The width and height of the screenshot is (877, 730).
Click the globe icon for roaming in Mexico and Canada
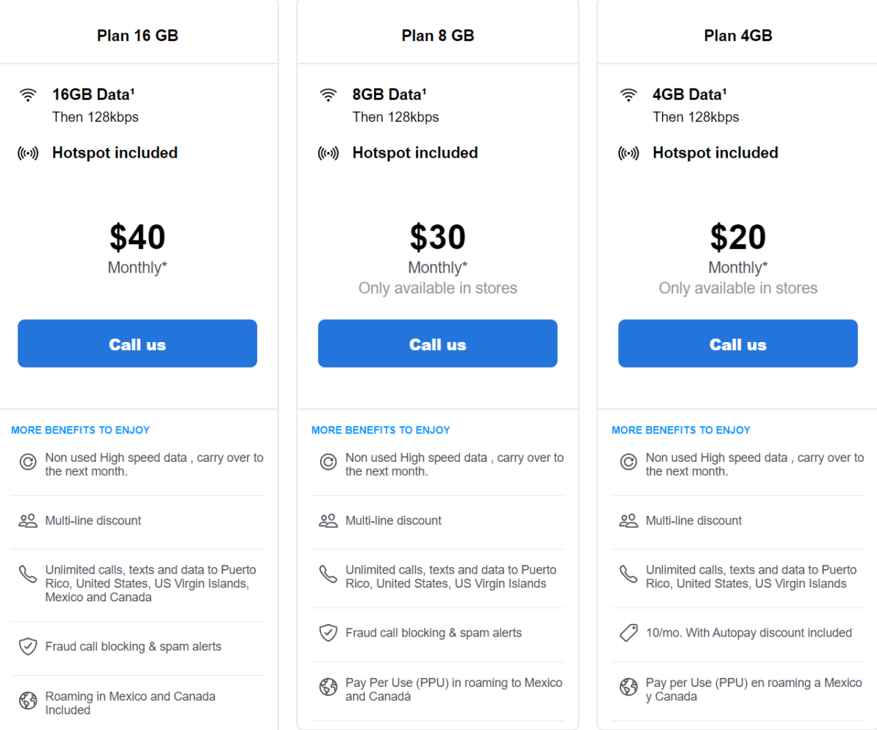point(28,701)
